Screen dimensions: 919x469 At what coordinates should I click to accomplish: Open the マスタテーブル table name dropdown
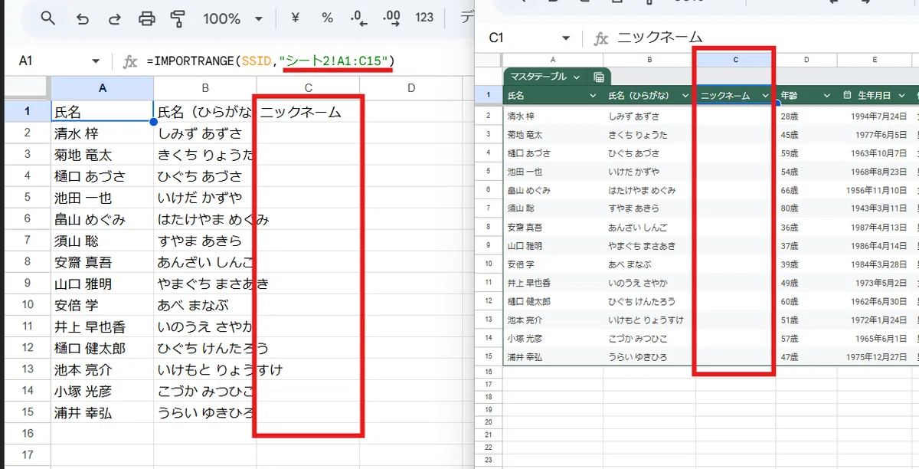coord(576,77)
